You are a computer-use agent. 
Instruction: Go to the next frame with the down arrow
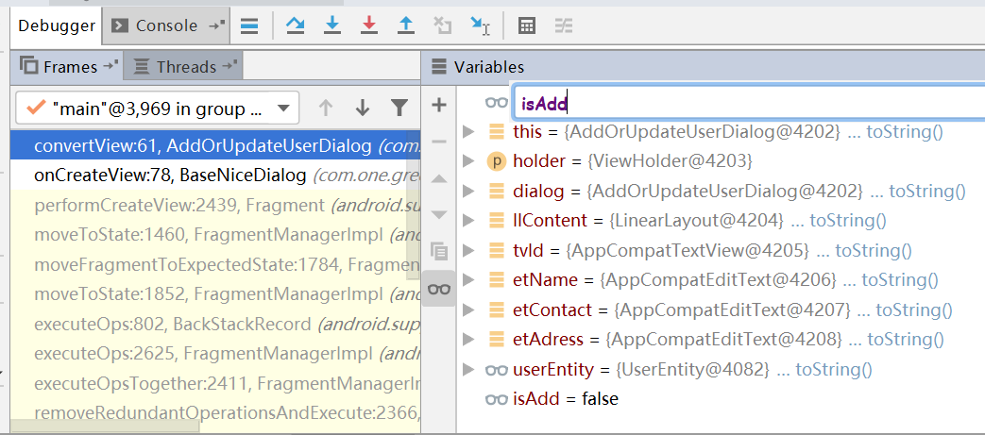click(362, 108)
